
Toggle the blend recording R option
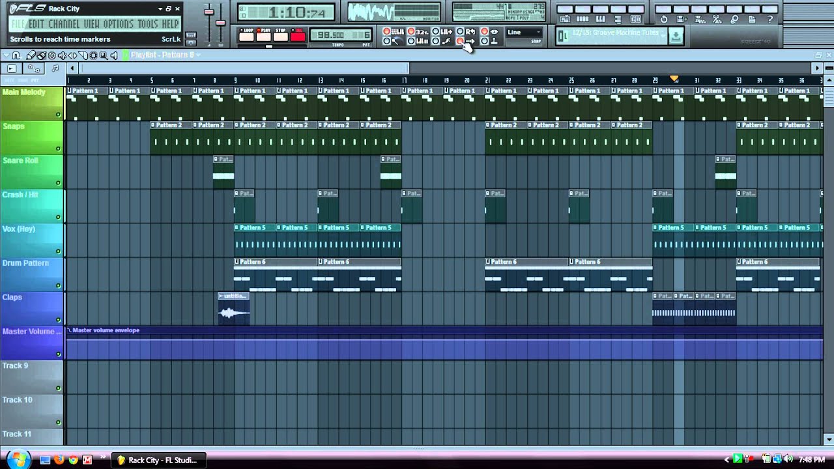460,31
